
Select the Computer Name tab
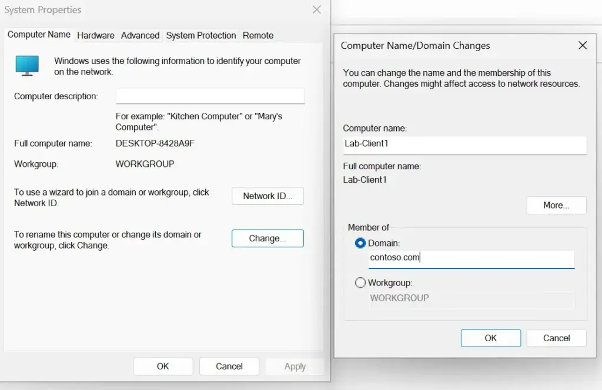(x=39, y=35)
